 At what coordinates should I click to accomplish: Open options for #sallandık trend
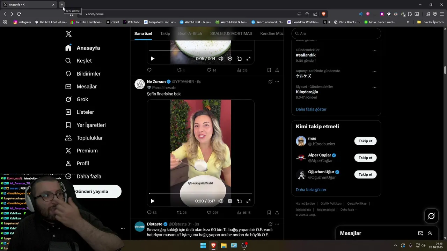tap(374, 51)
